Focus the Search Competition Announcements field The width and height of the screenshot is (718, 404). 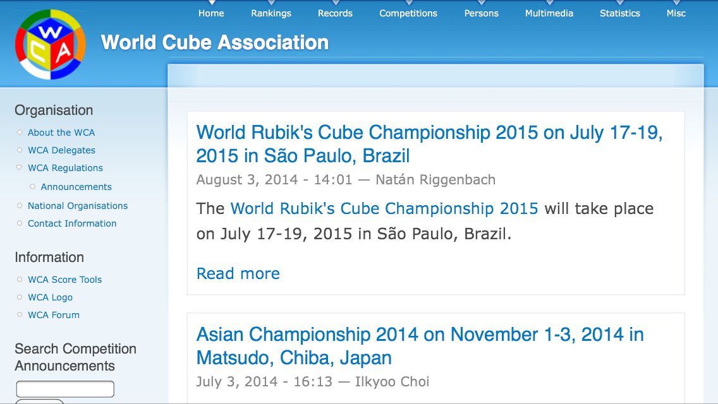coord(65,389)
